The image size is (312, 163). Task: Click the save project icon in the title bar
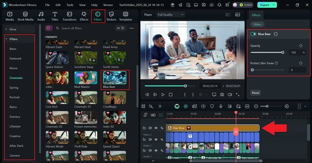204,5
